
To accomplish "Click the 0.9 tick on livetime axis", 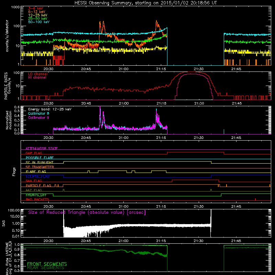I will [17, 249].
